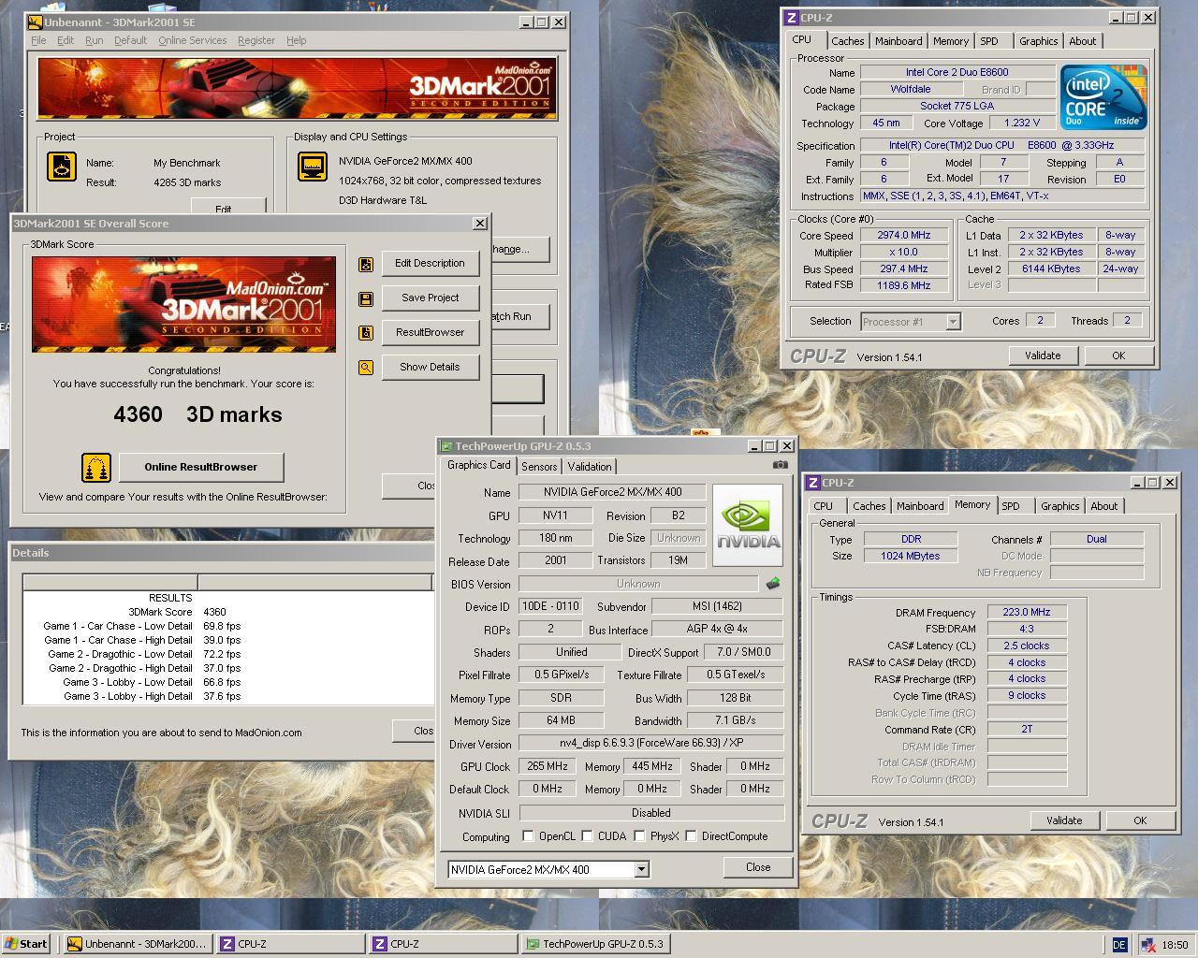Click the NVIDIA logo in GPU-Z
The image size is (1198, 958).
coord(748,525)
